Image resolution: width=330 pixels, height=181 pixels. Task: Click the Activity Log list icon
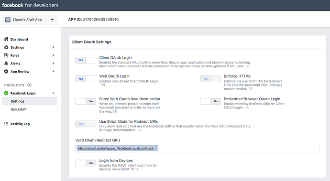(6, 124)
